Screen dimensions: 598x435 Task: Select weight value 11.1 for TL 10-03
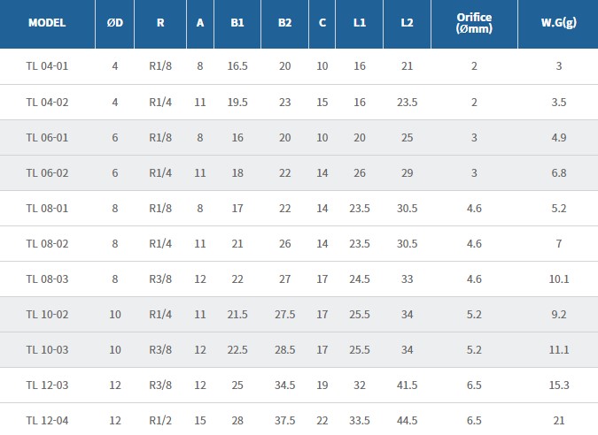pyautogui.click(x=559, y=349)
